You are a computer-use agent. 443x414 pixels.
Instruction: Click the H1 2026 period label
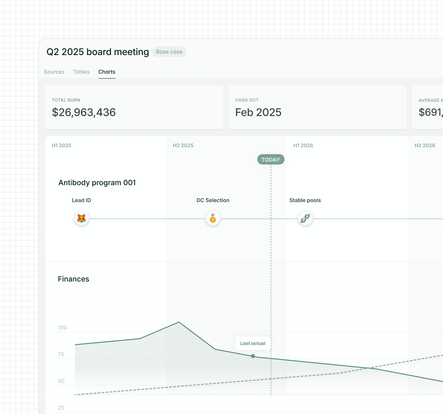(x=303, y=145)
